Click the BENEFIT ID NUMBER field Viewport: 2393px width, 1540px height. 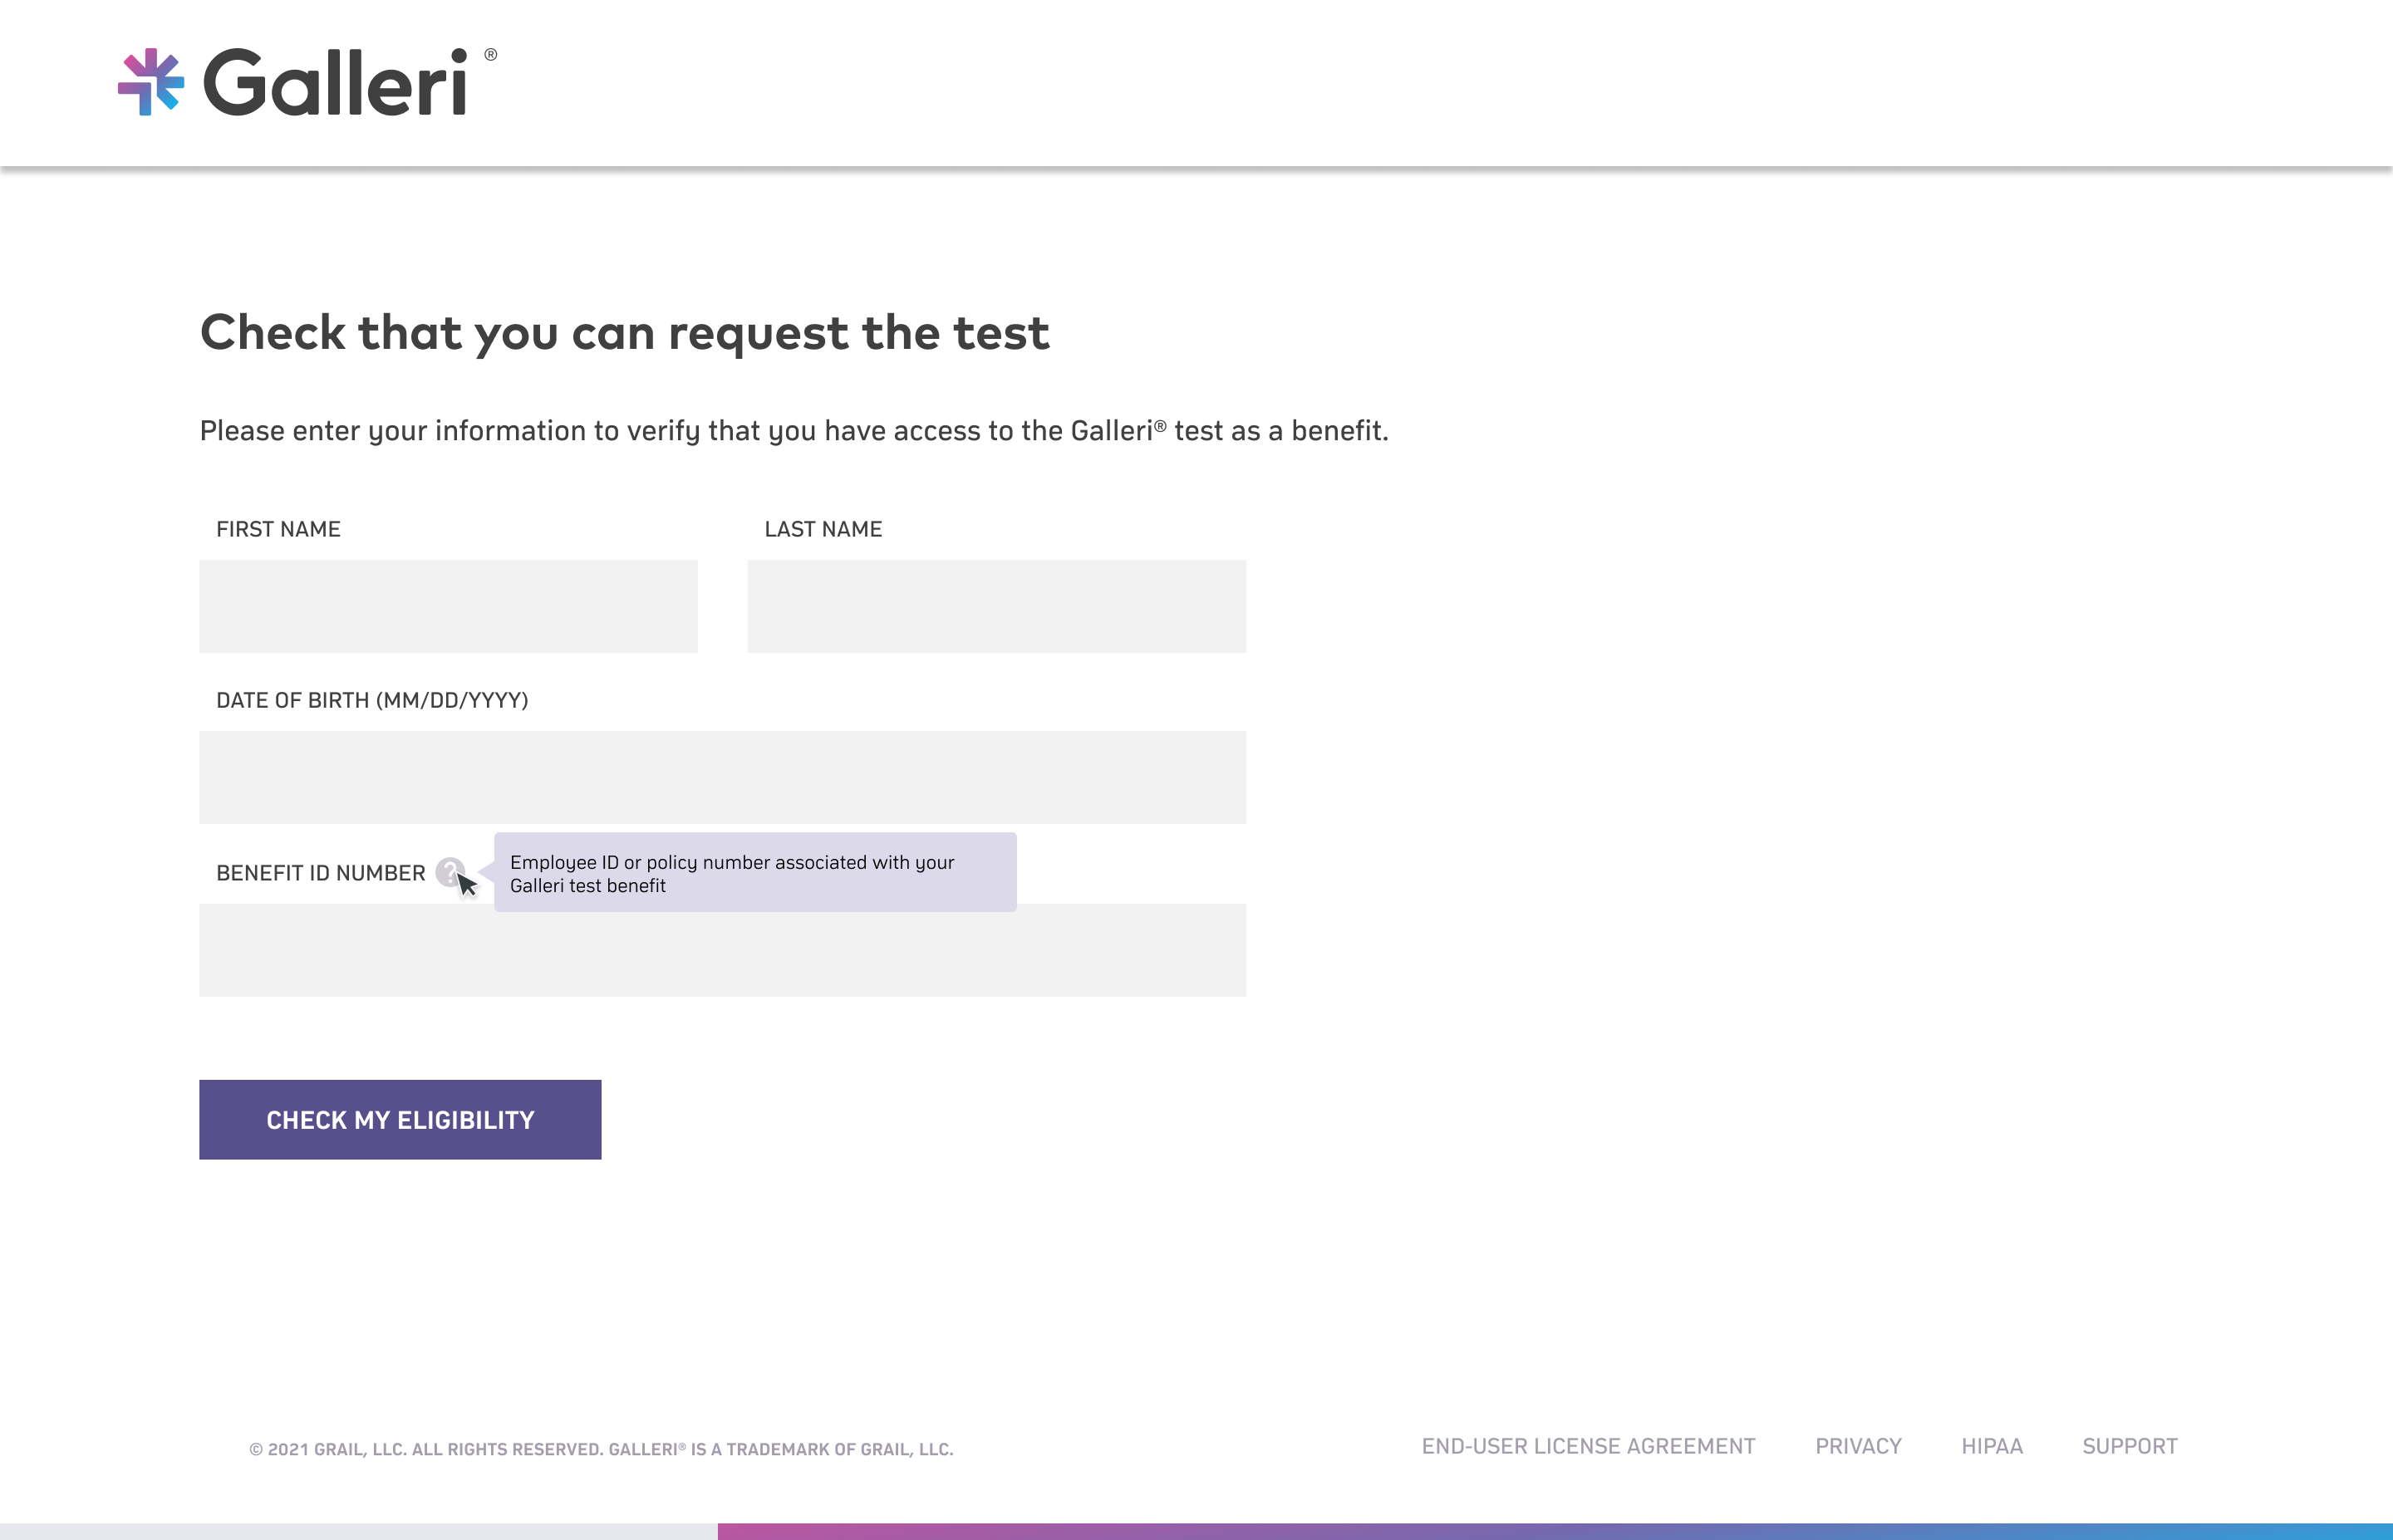722,950
